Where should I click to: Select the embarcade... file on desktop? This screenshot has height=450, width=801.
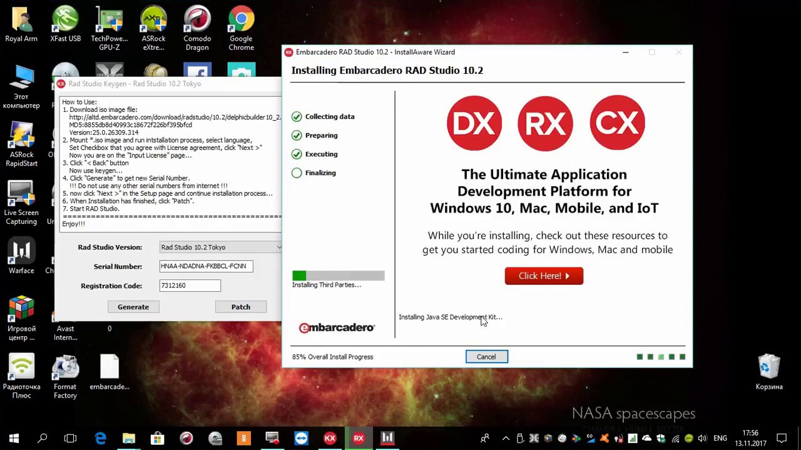point(110,372)
